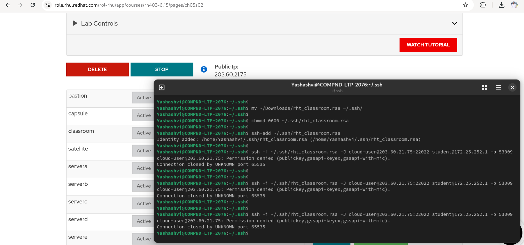
Task: Close the terminal window
Action: 512,88
